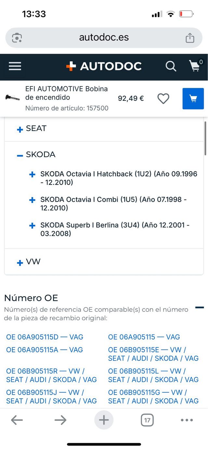Open browser more options menu
Viewport: 208px width, 450px height.
[x=187, y=420]
